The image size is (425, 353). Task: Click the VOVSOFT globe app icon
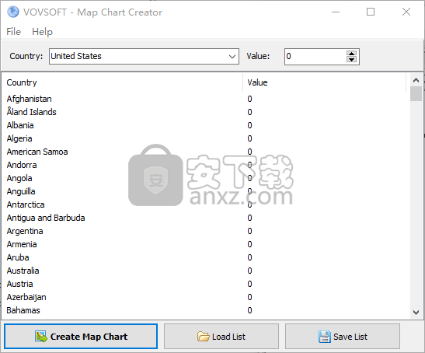(13, 12)
